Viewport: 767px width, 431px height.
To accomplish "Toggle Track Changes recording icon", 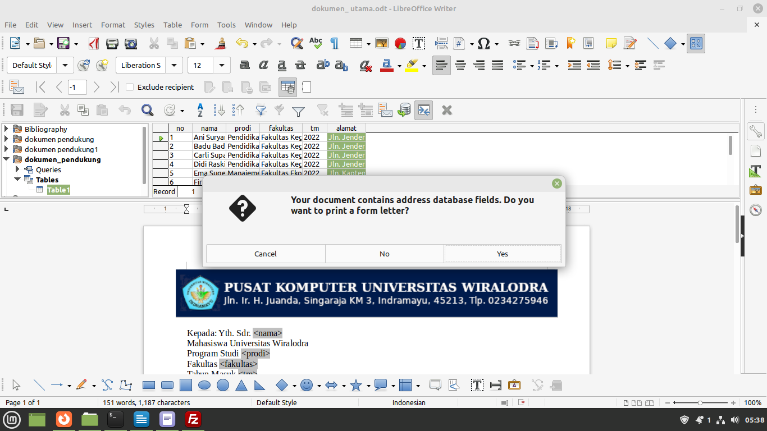I will (x=630, y=43).
